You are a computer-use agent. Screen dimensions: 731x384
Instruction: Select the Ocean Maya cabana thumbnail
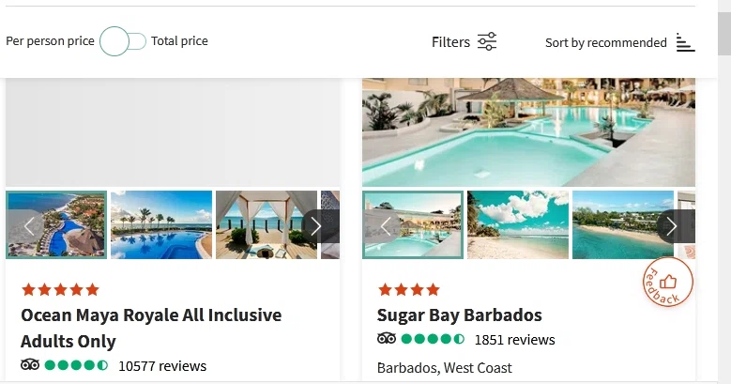267,225
